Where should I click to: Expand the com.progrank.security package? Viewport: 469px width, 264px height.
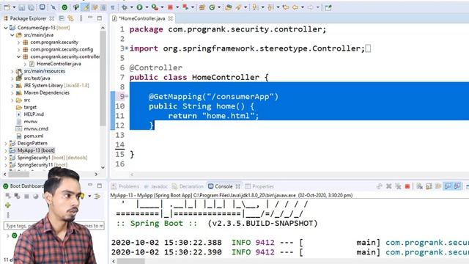pos(19,43)
